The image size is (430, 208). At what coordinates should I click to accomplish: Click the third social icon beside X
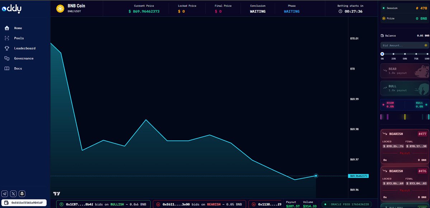(x=22, y=194)
